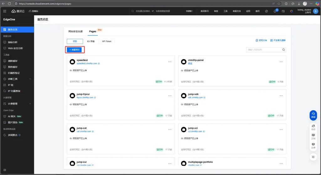Viewport: 321px width, 175px height.
Task: Click the jump-sdk project avatar icon
Action: [x=184, y=96]
